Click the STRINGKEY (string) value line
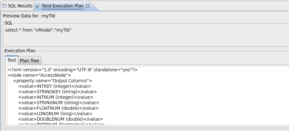Image resolution: width=289 pixels, height=131 pixels. pos(57,92)
